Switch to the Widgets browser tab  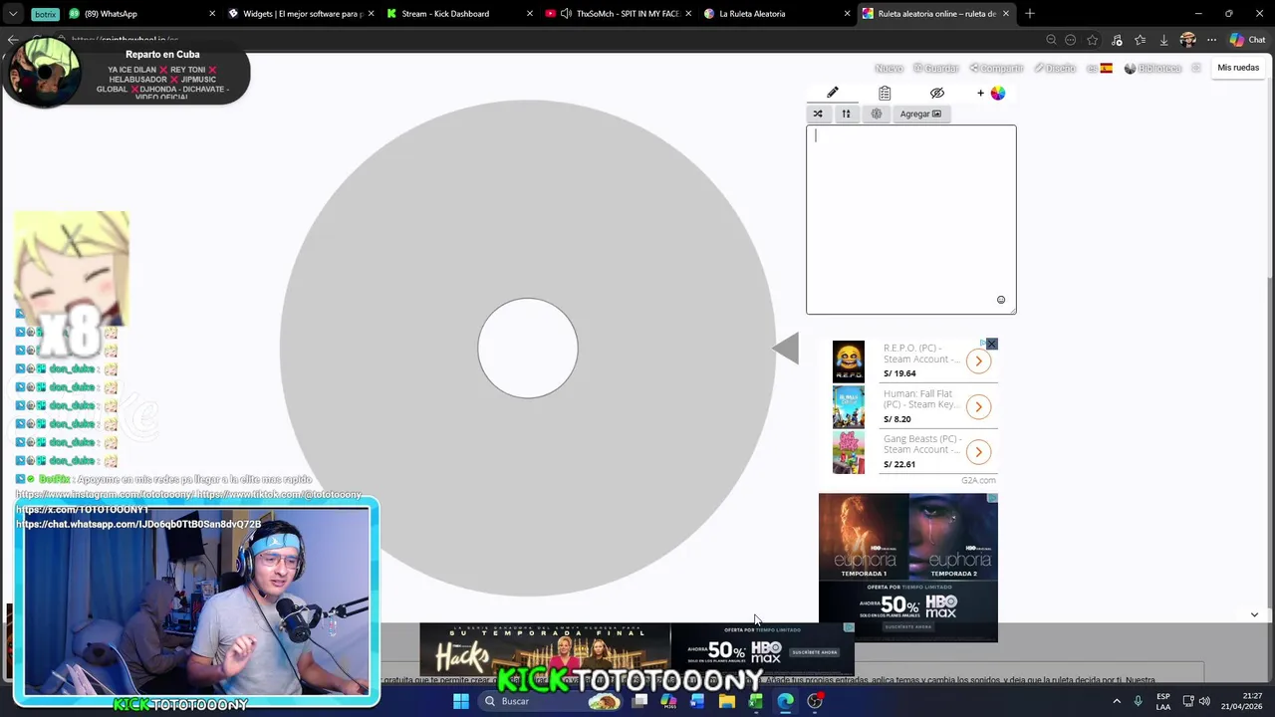pyautogui.click(x=301, y=14)
